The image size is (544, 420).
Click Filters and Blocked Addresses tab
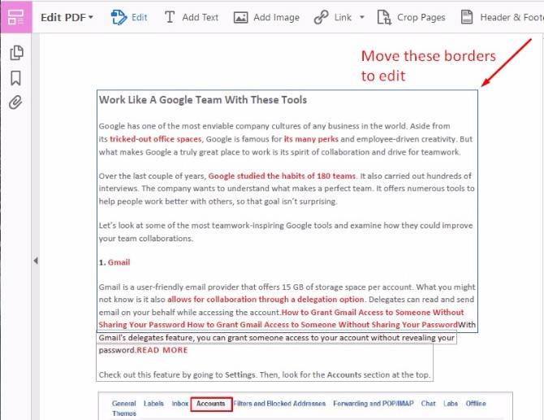point(279,403)
